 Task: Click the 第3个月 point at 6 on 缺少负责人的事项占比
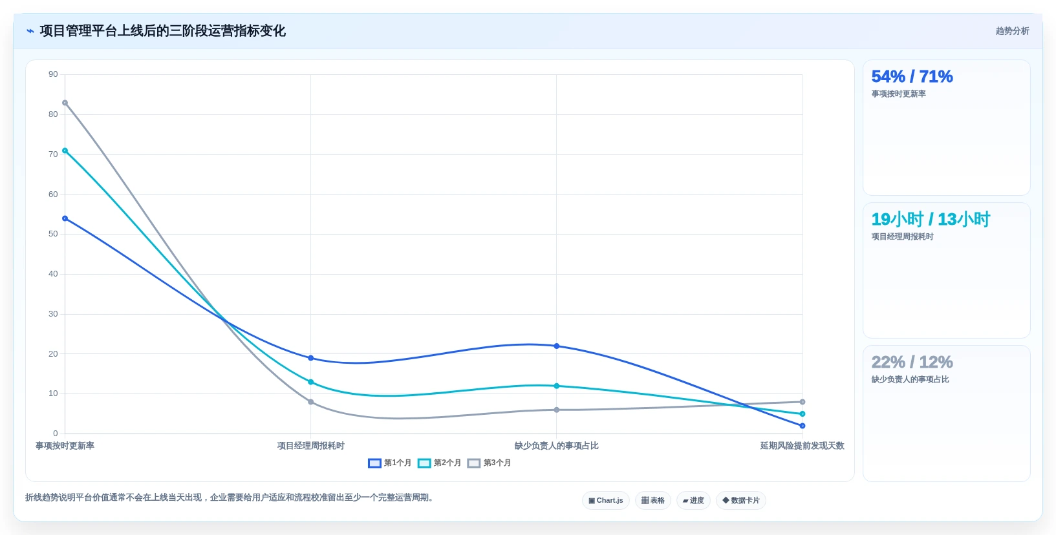coord(556,410)
